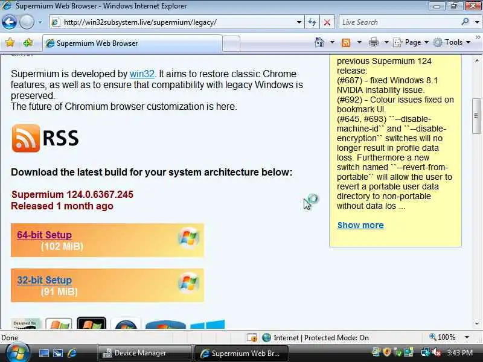Viewport: 483px width, 362px height.
Task: Expand the Home button dropdown arrow
Action: [332, 42]
